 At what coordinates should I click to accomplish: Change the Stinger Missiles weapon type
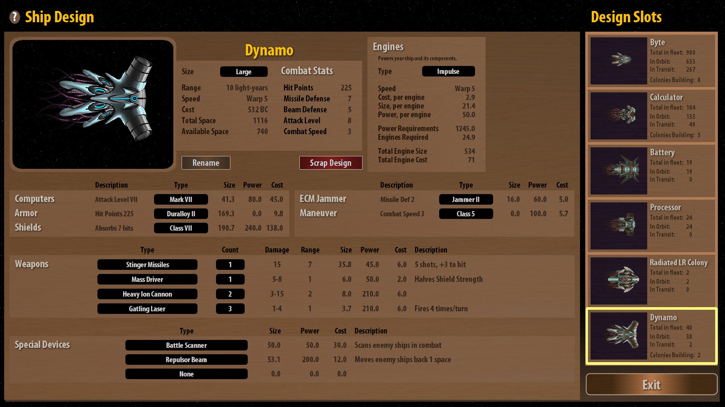pos(147,265)
